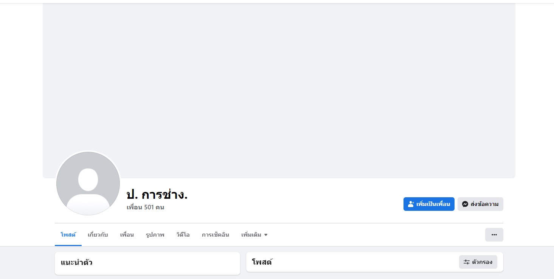
Task: Open the เพื่อน tab
Action: tap(127, 235)
